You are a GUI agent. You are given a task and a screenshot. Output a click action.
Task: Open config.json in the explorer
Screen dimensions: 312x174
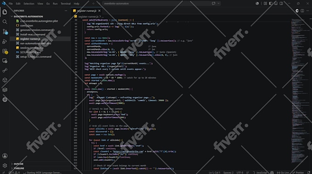(27, 26)
